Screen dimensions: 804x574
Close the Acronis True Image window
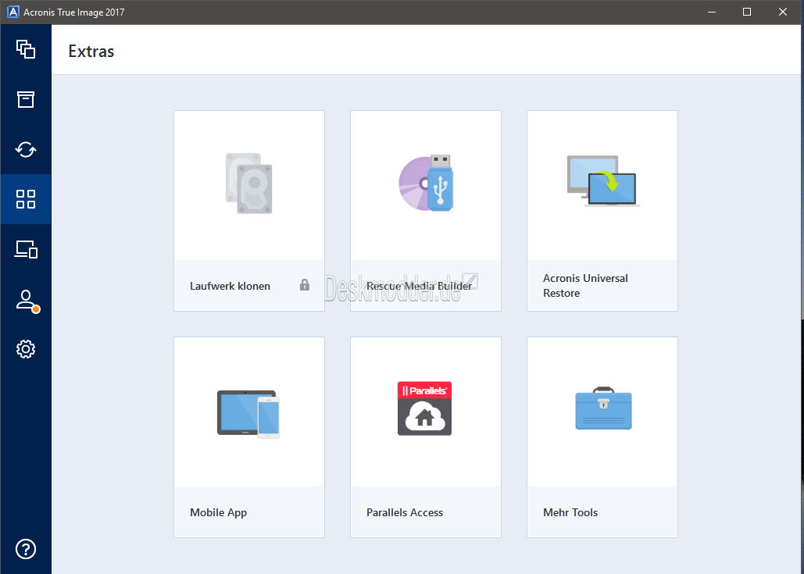click(x=783, y=12)
